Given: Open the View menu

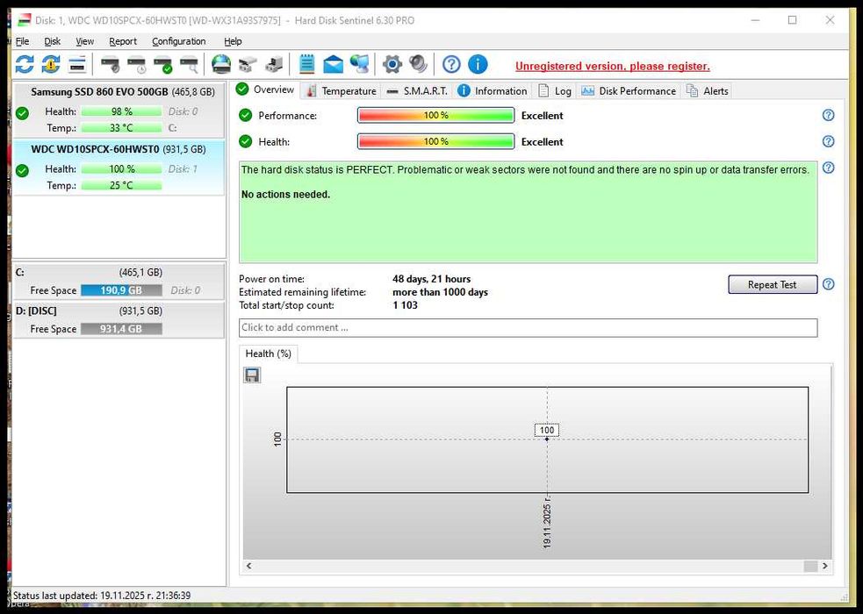Looking at the screenshot, I should click(x=85, y=41).
